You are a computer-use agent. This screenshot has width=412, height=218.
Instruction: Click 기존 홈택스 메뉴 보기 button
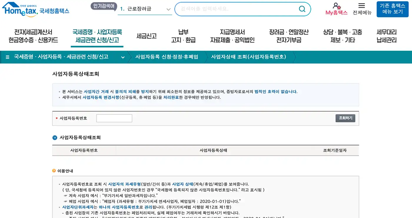[393, 9]
